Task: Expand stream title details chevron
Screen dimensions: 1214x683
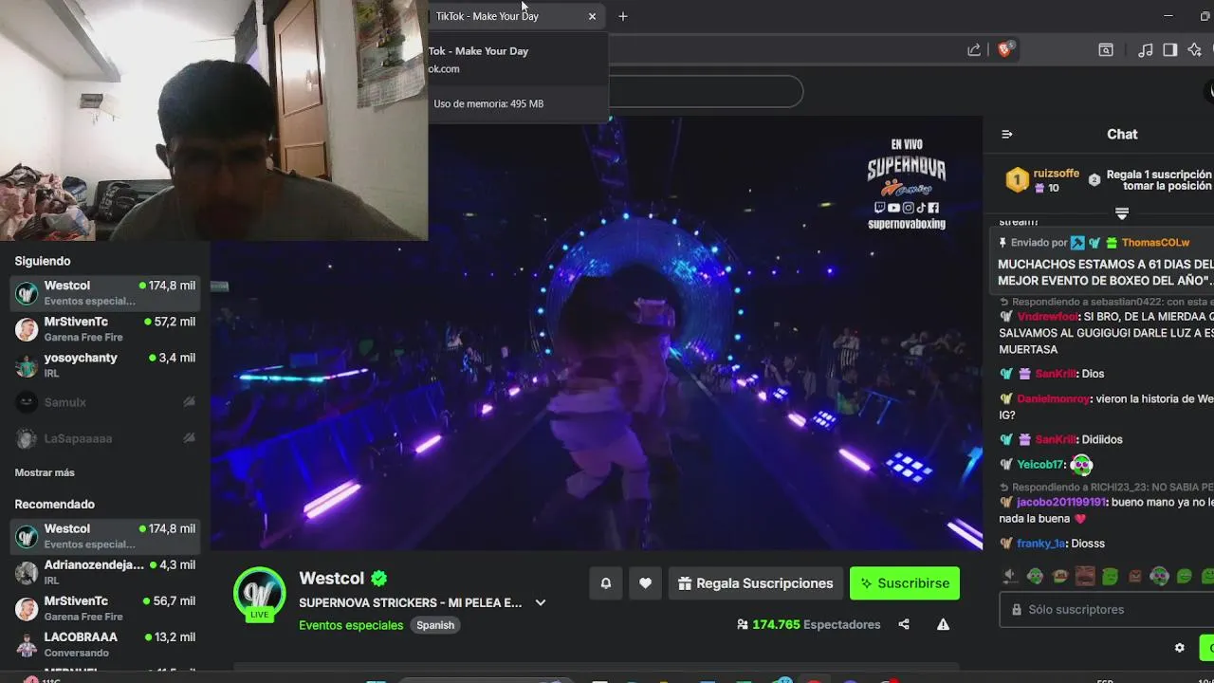Action: click(x=540, y=602)
